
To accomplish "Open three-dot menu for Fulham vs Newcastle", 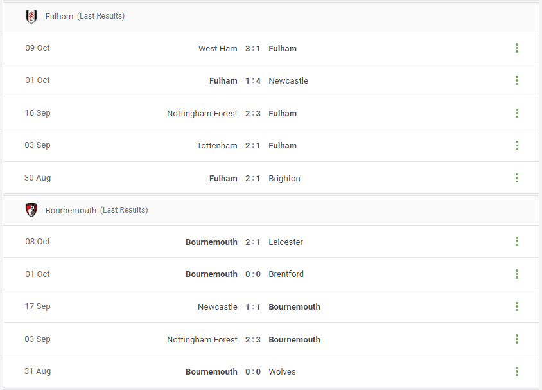I will pos(517,80).
